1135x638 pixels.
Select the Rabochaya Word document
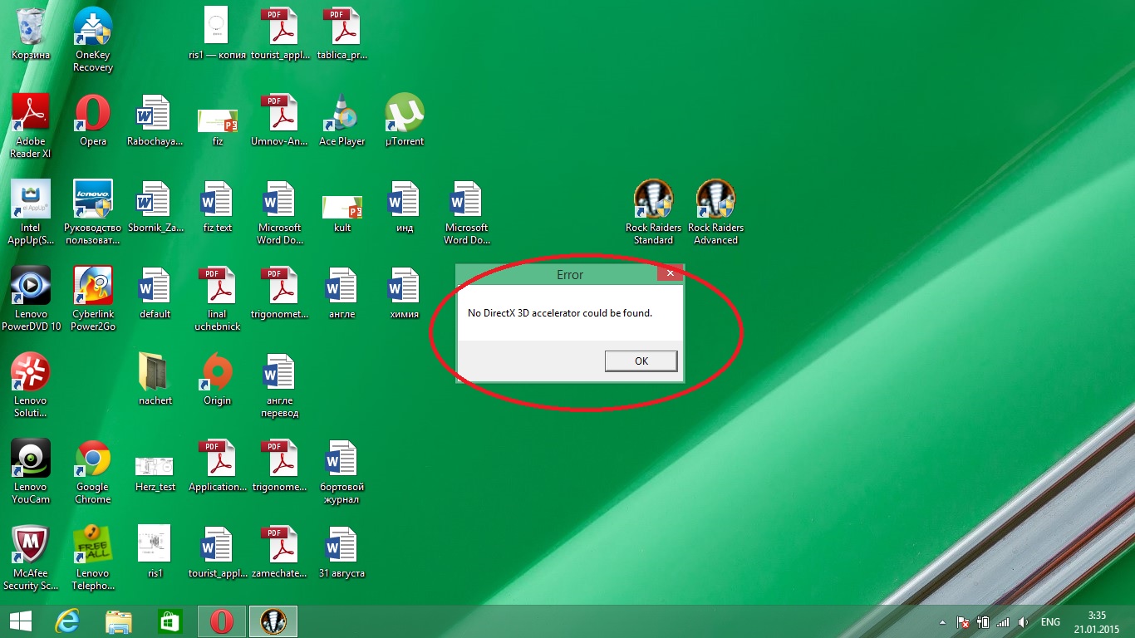click(155, 120)
